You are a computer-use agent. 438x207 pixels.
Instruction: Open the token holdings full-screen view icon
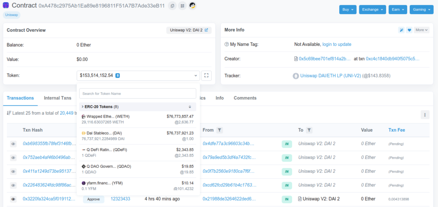point(207,76)
